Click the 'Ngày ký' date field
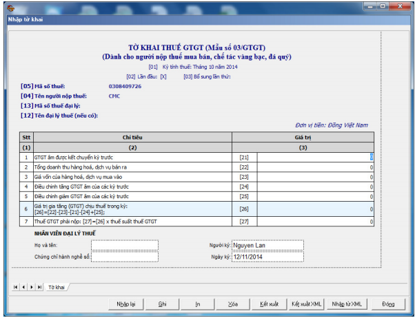 point(267,257)
